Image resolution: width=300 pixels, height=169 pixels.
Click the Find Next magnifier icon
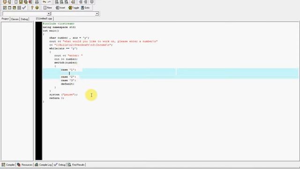67,2
